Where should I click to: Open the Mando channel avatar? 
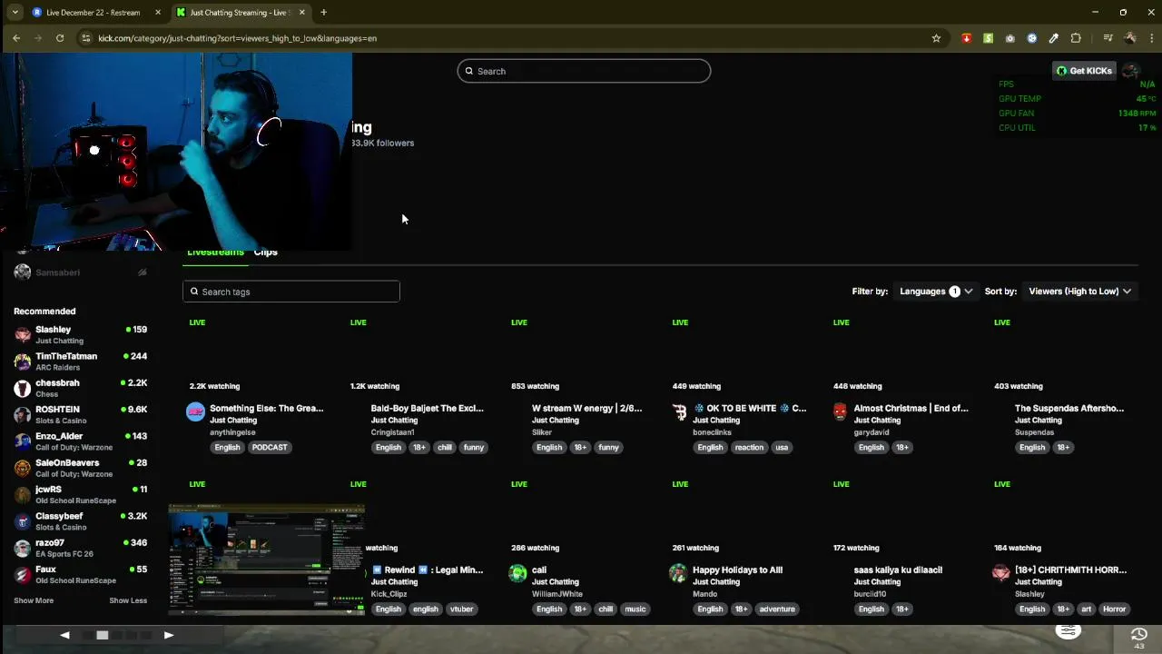678,573
